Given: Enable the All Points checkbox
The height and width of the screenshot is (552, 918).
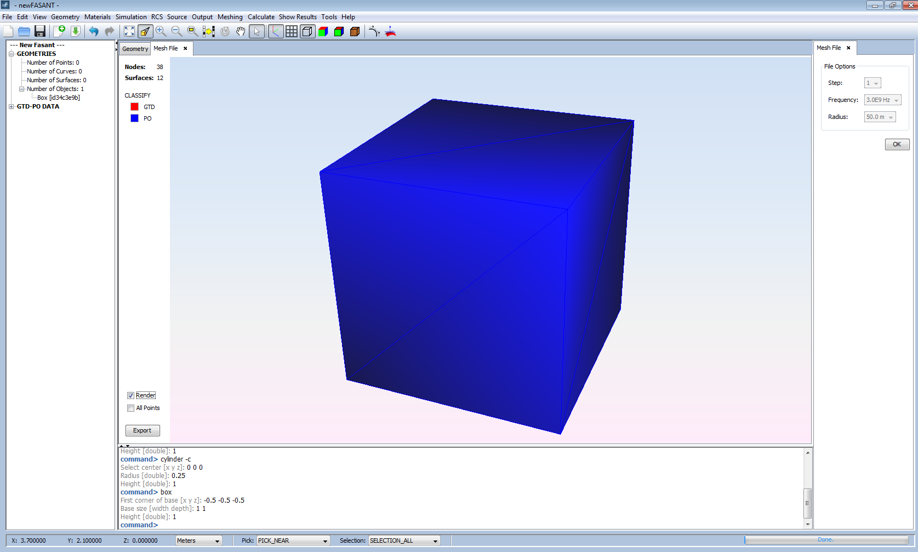Looking at the screenshot, I should click(x=130, y=408).
